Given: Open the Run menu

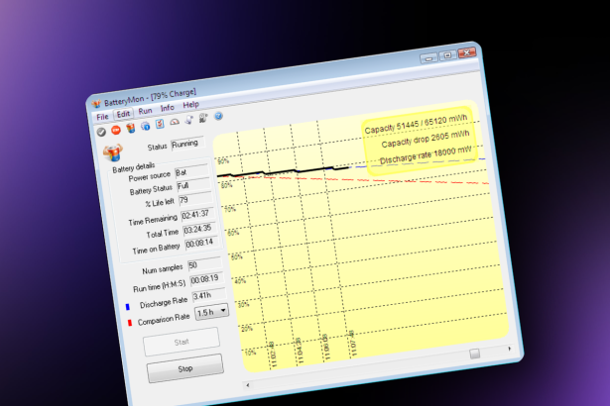Looking at the screenshot, I should [145, 111].
